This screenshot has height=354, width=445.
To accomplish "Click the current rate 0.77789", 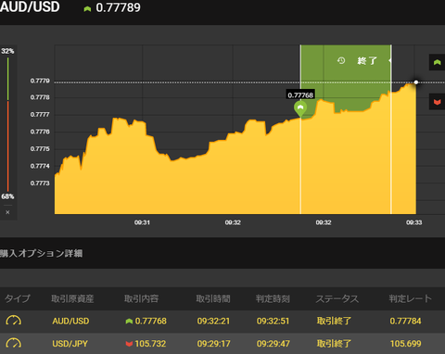I will (118, 7).
